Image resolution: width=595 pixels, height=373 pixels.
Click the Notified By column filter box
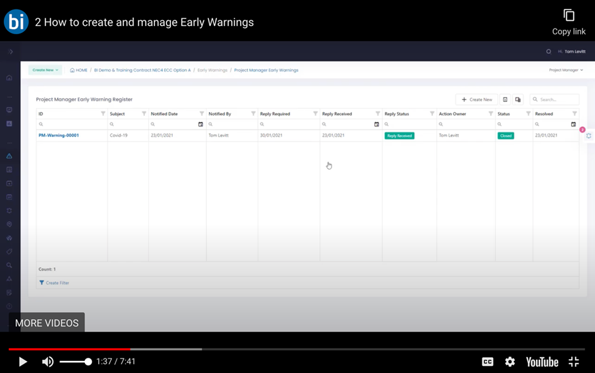[232, 124]
